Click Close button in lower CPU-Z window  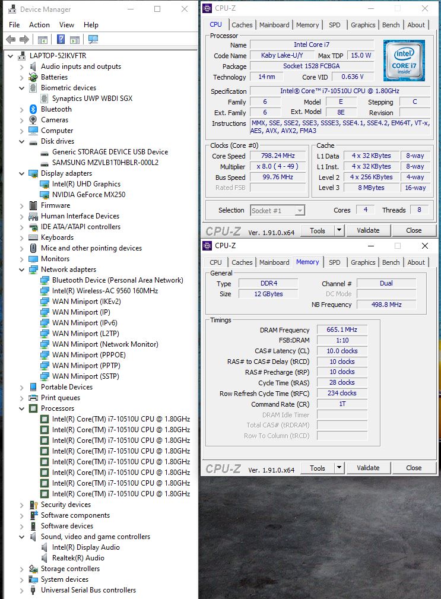(x=414, y=468)
